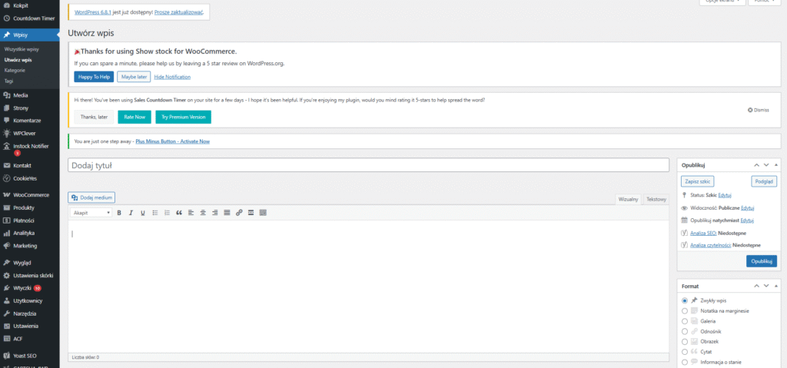Select the Obrazek format
The width and height of the screenshot is (787, 368).
pyautogui.click(x=685, y=341)
